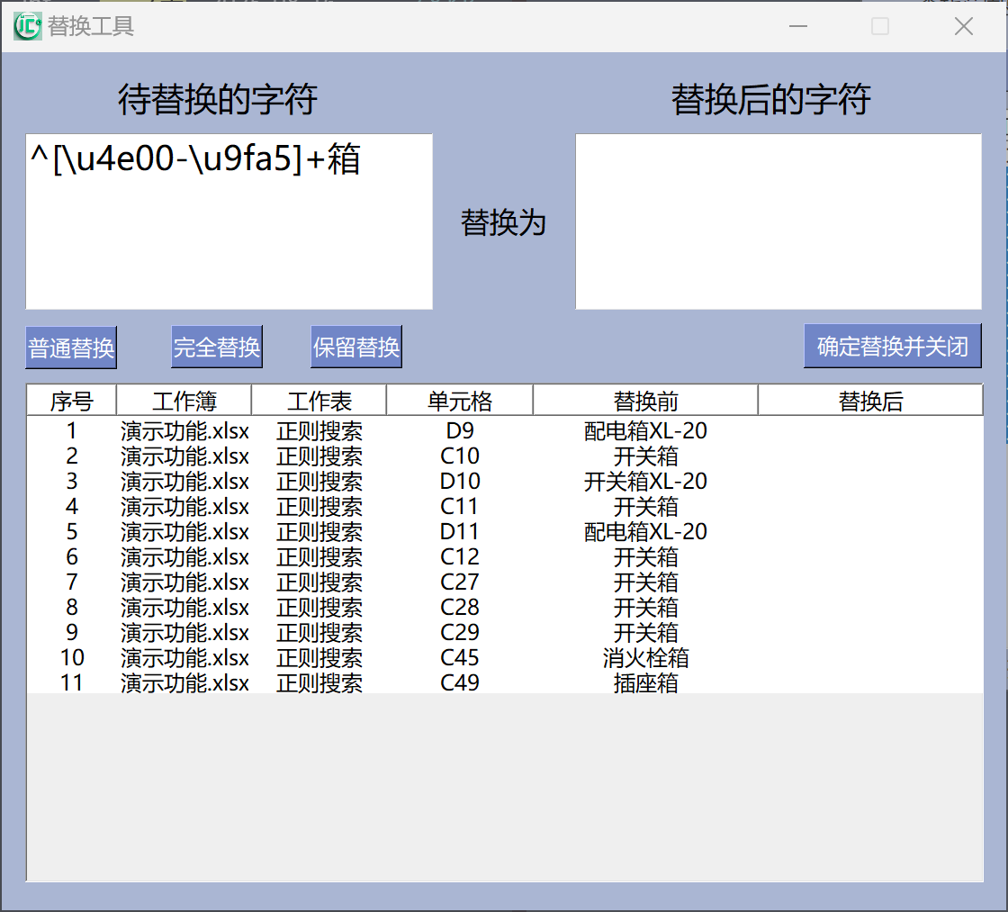Image resolution: width=1008 pixels, height=912 pixels.
Task: Select the 单元格 column header
Action: [459, 400]
